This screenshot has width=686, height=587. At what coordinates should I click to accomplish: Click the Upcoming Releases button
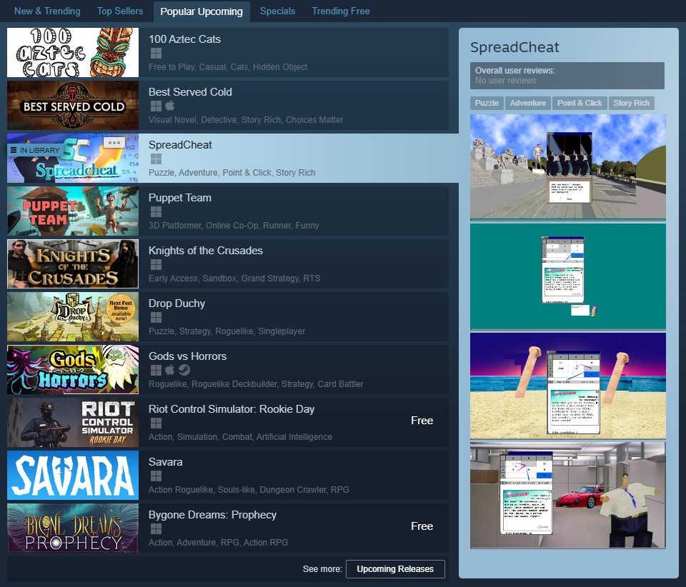pos(395,569)
